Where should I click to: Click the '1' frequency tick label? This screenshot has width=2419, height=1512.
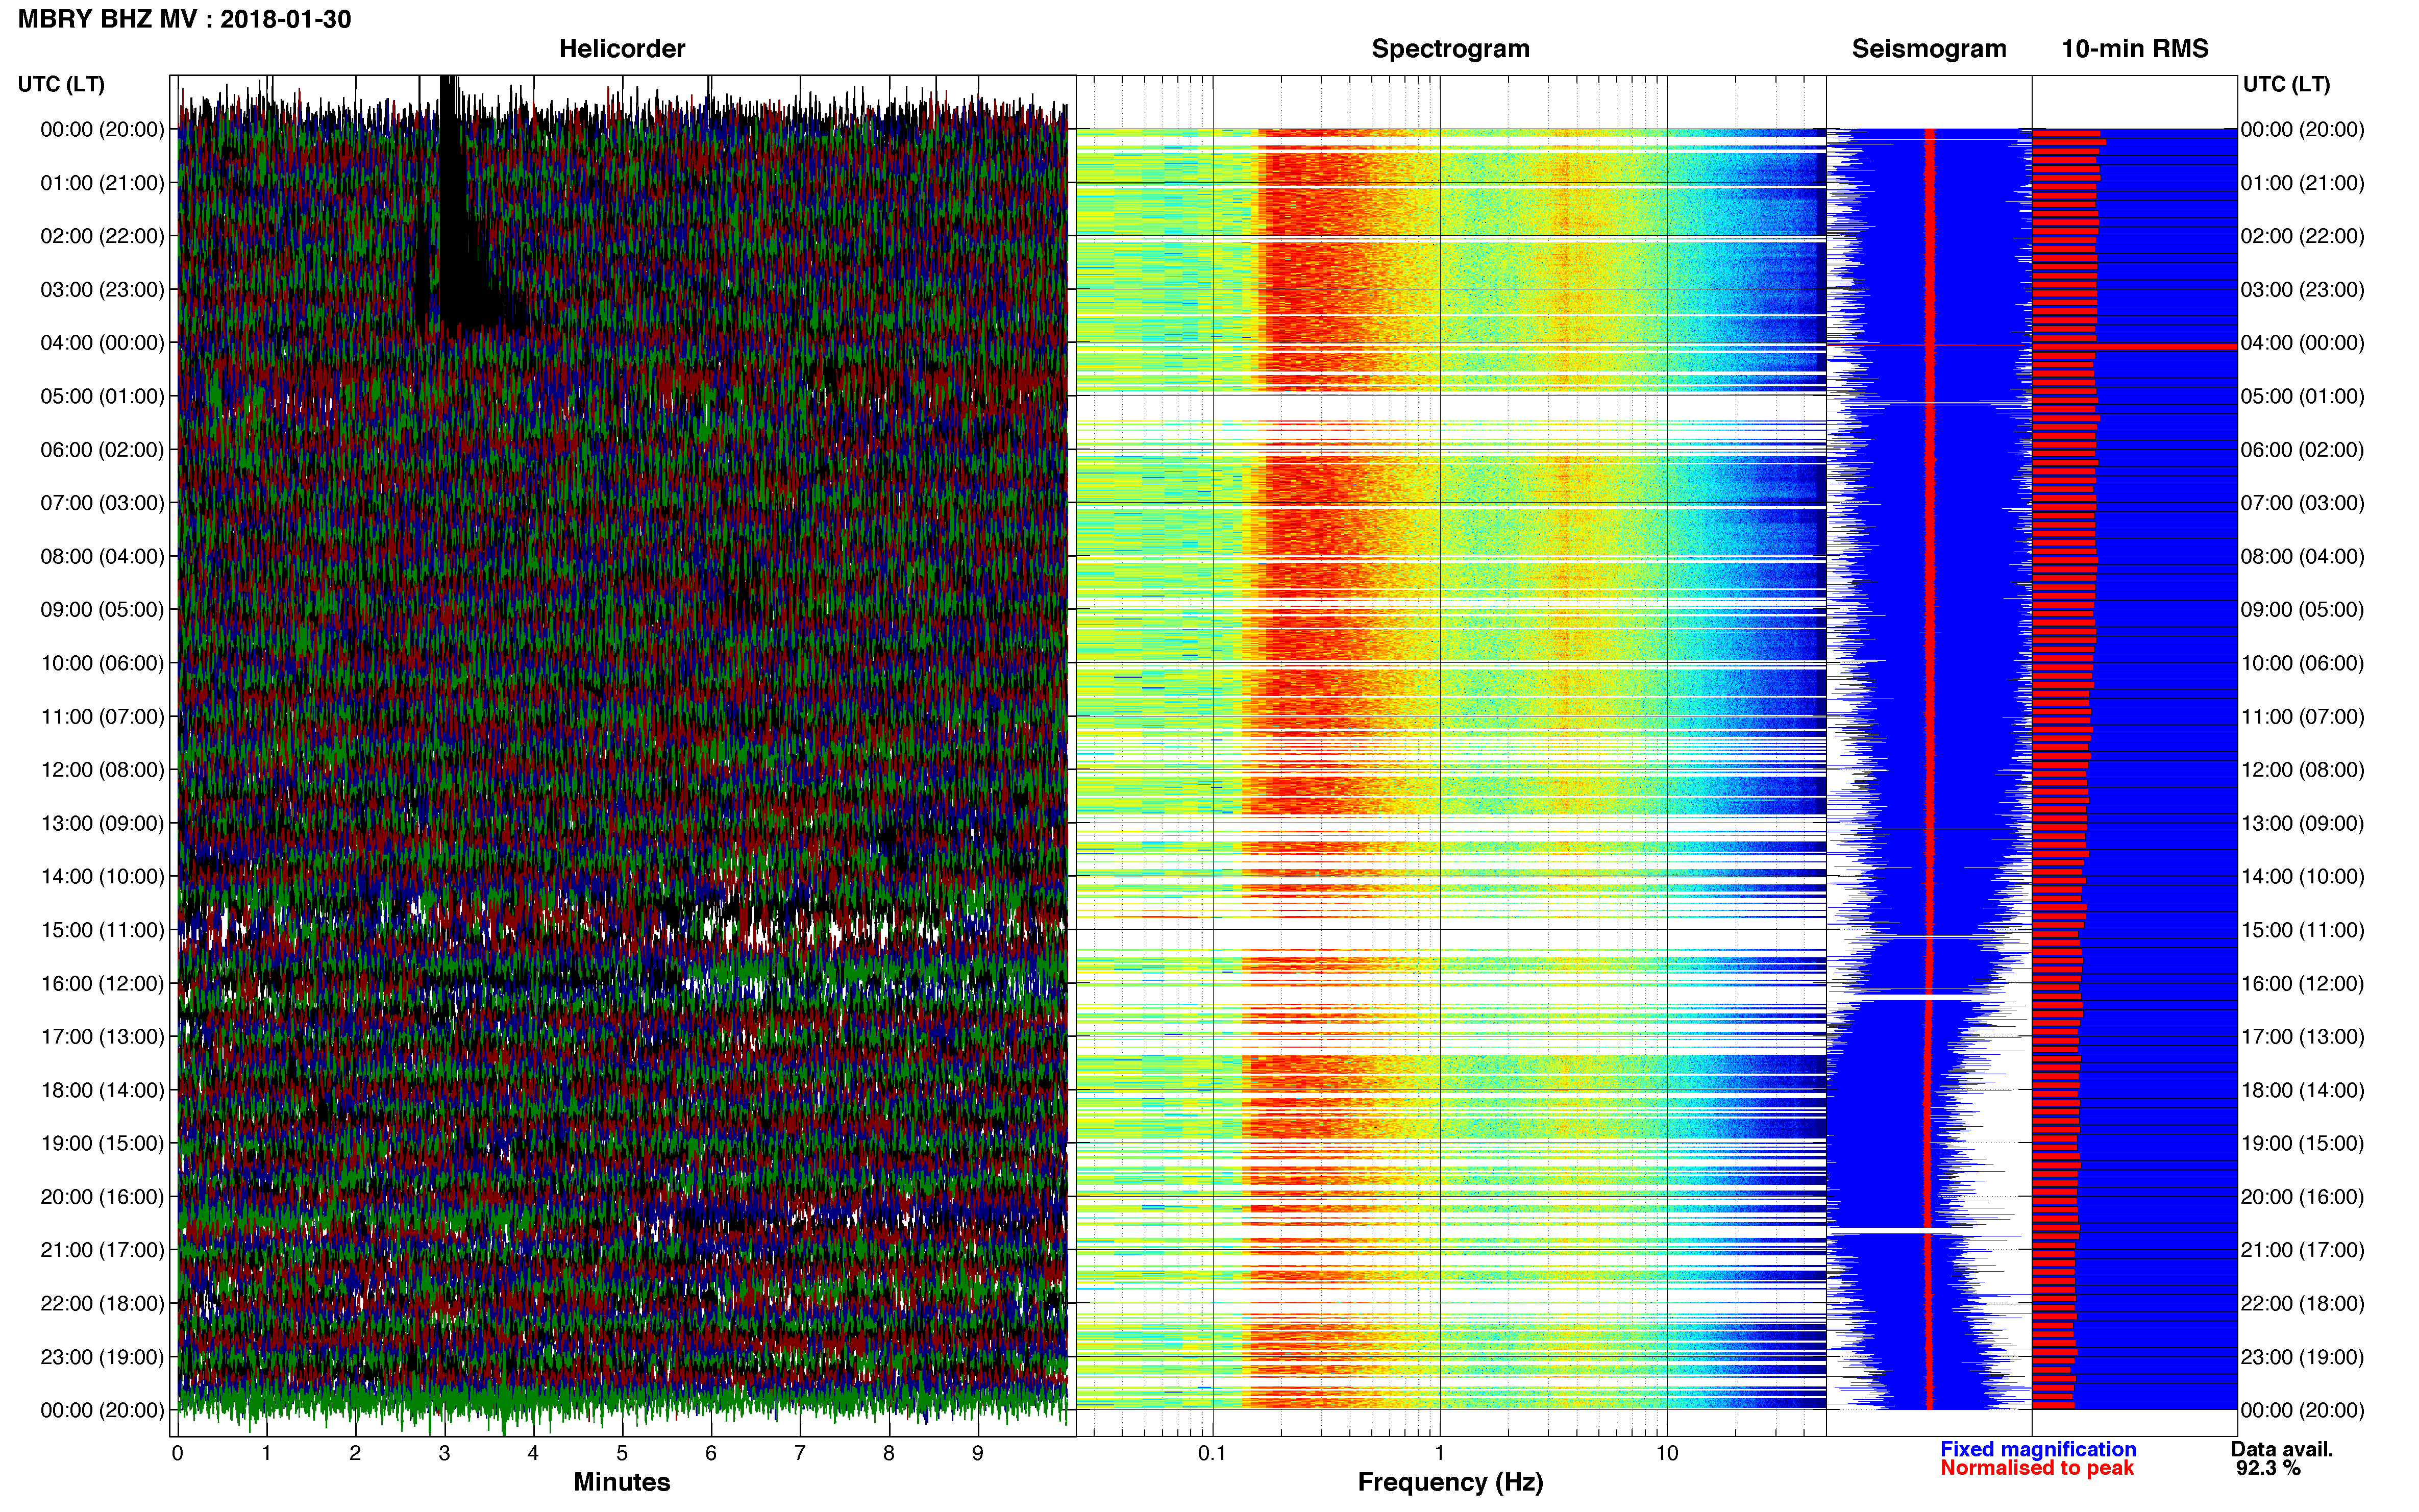(1439, 1454)
